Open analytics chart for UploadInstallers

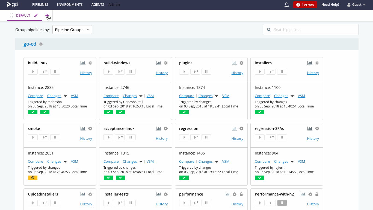click(83, 194)
